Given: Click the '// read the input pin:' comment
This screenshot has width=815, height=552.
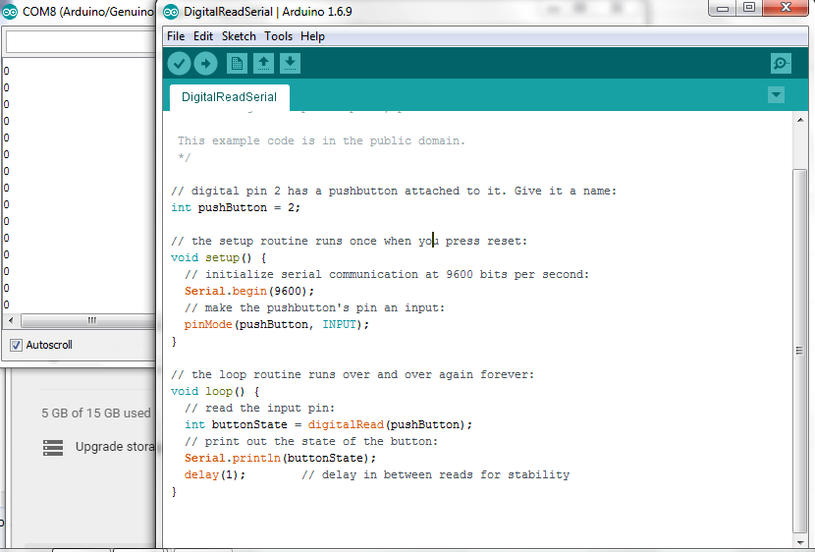Looking at the screenshot, I should click(x=259, y=409).
